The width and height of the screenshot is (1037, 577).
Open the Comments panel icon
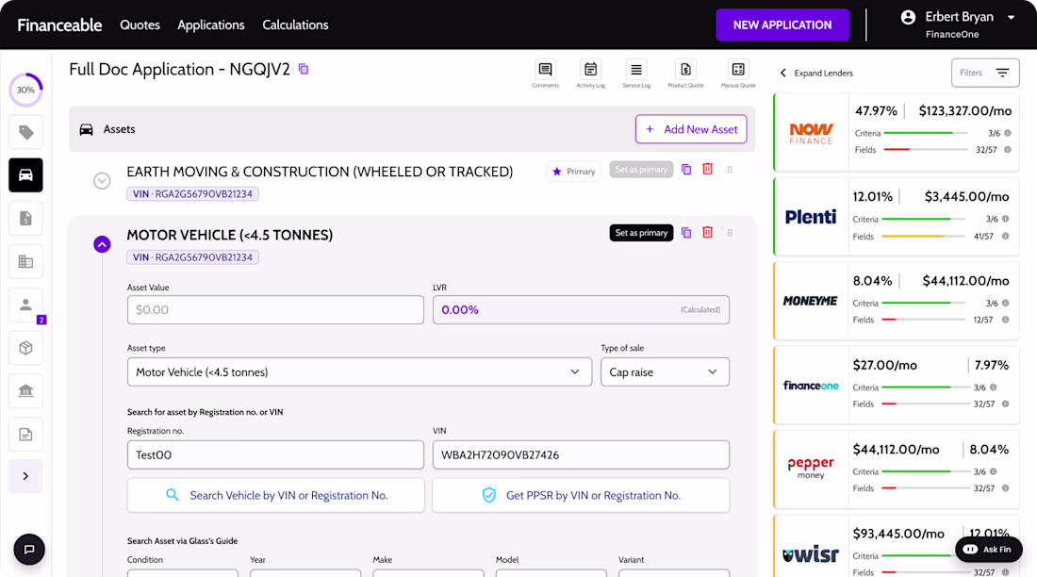545,70
